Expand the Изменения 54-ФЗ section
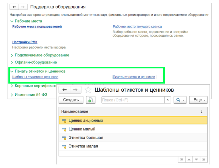The width and height of the screenshot is (219, 168). [x=12, y=95]
